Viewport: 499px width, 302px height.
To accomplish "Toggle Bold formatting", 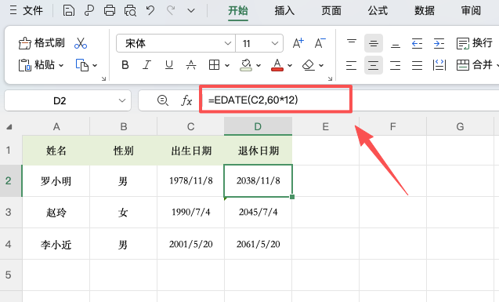I will coord(125,65).
